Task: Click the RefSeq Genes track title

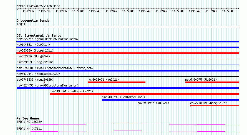Action: coord(28,118)
